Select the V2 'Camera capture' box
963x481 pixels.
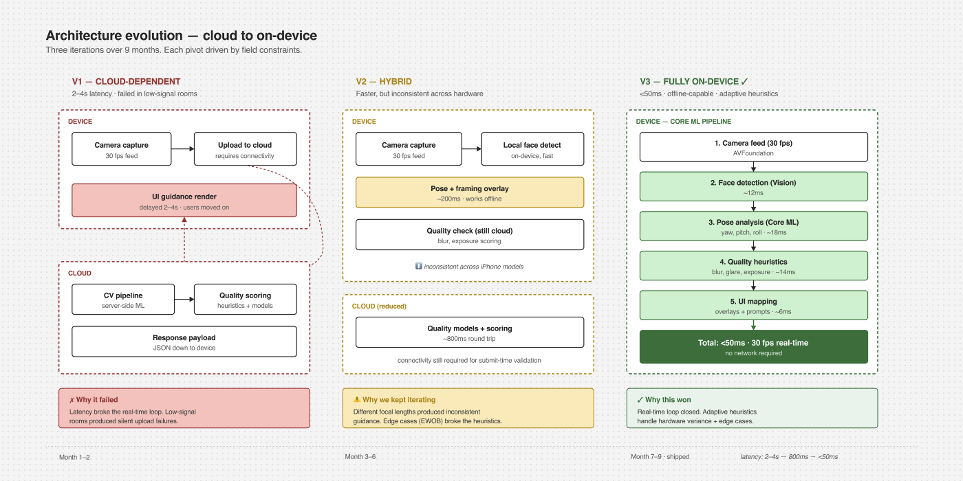[x=409, y=149]
